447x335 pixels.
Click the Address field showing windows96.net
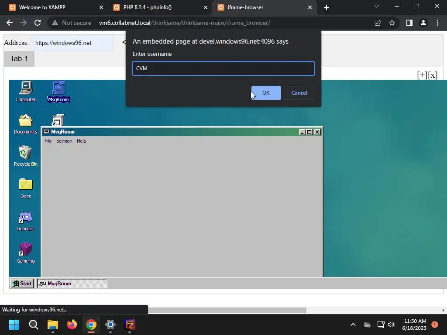[72, 43]
